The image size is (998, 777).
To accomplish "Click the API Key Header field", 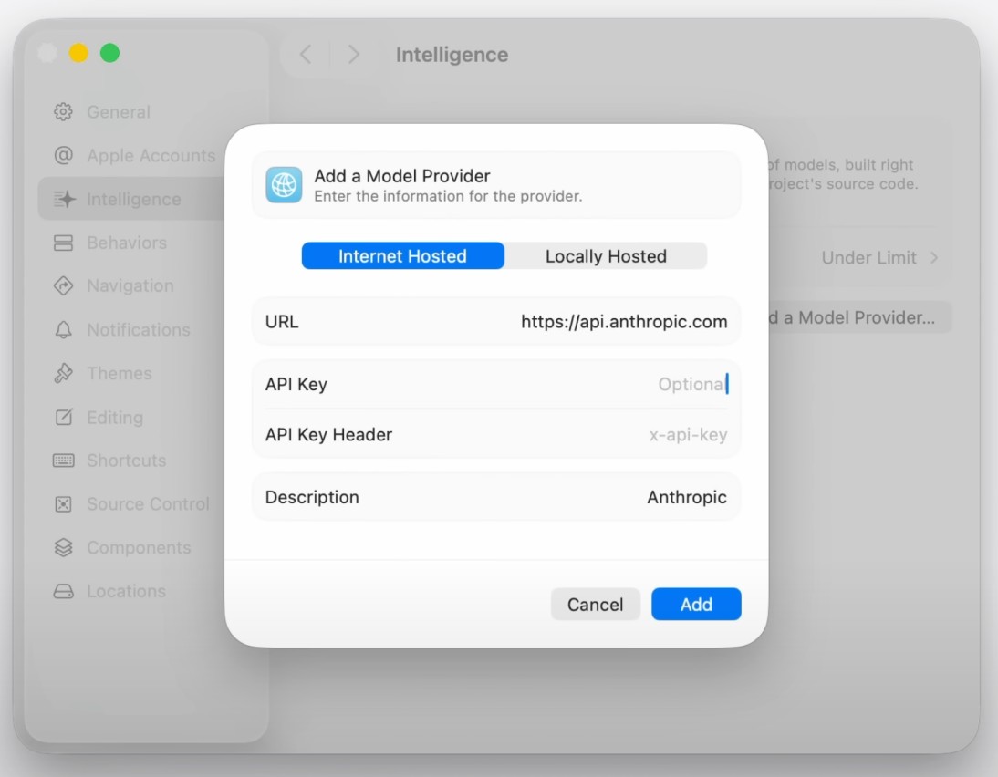I will (496, 434).
